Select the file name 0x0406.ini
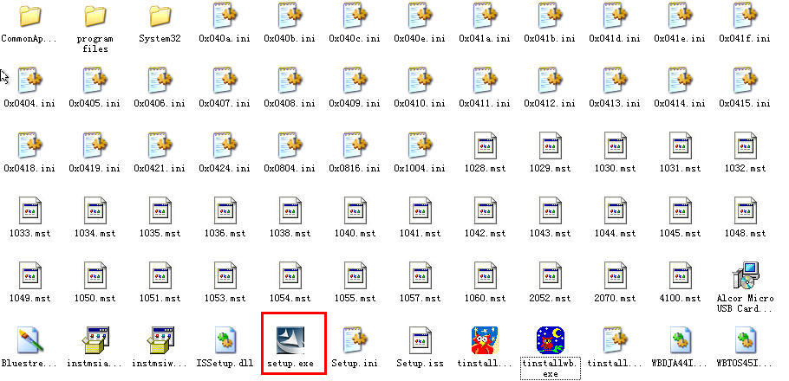This screenshot has width=789, height=381. pos(160,104)
